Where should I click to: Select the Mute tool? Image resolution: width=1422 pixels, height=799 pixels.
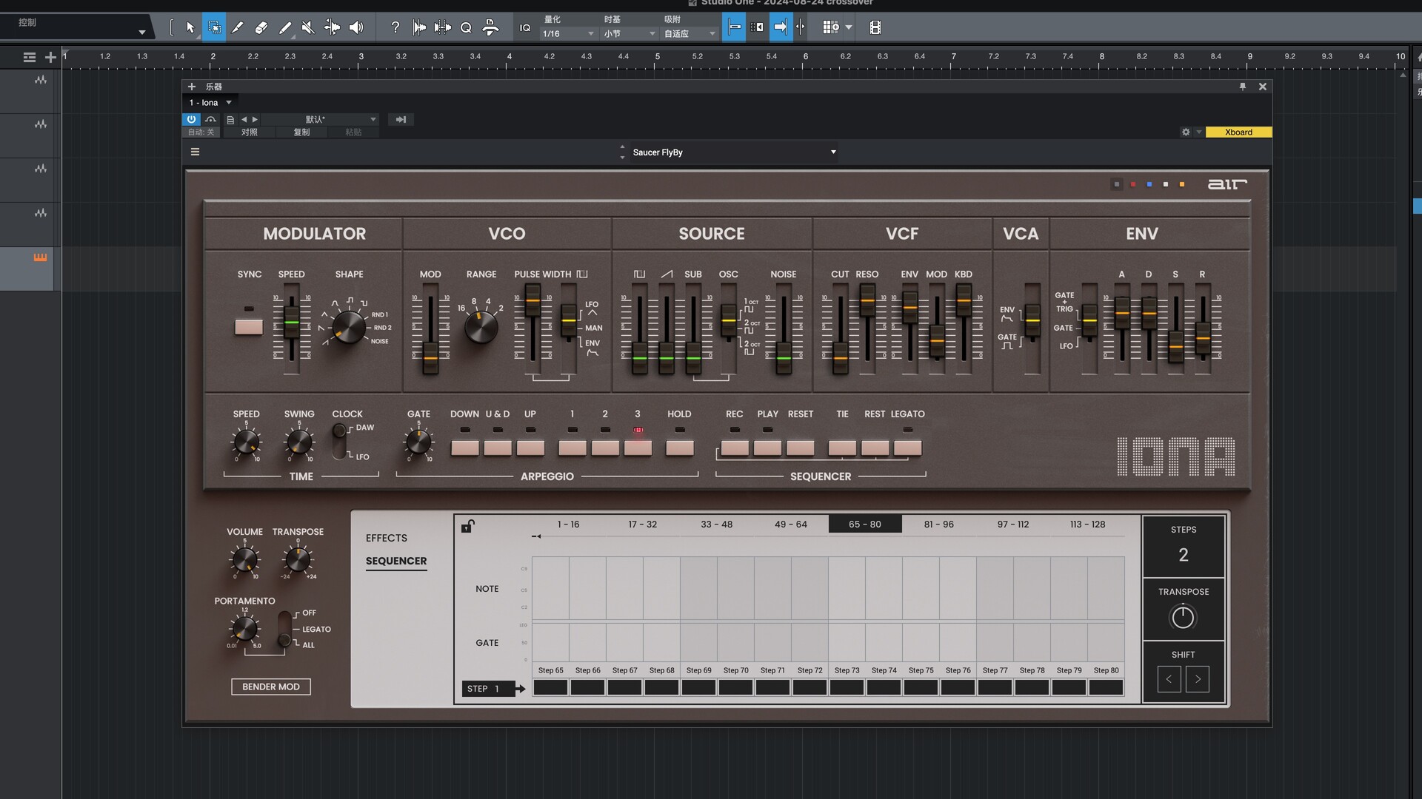[308, 27]
